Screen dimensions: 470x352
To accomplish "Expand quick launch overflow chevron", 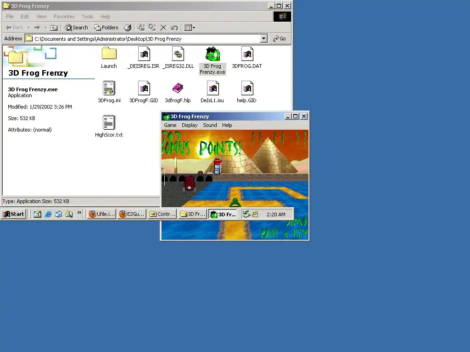I will tap(79, 213).
